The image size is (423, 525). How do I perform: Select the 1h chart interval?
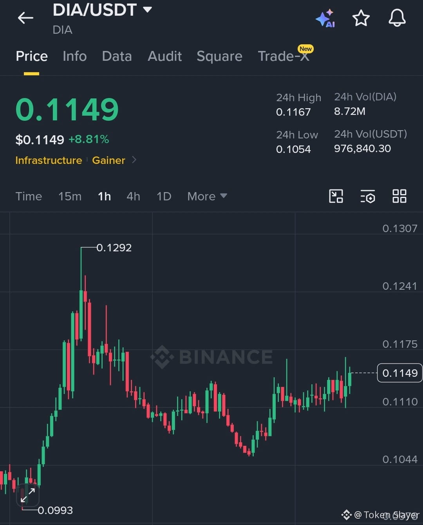[x=104, y=196]
